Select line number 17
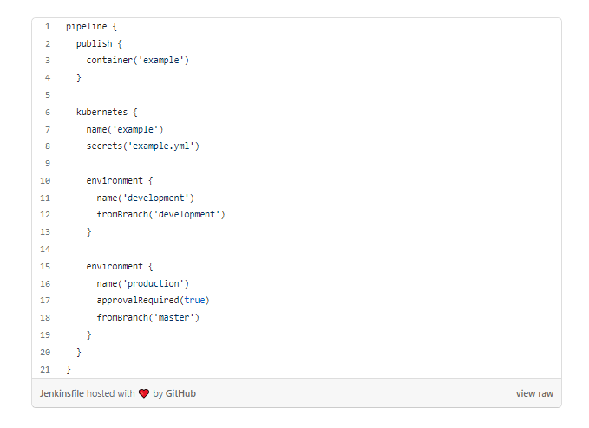 click(x=45, y=300)
